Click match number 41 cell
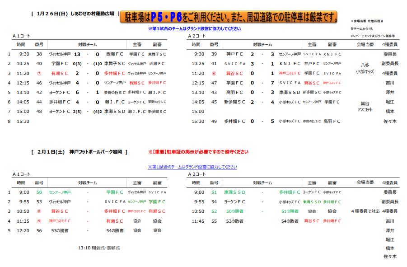Image resolution: width=407 pixels, height=267 pixels. (x=214, y=64)
